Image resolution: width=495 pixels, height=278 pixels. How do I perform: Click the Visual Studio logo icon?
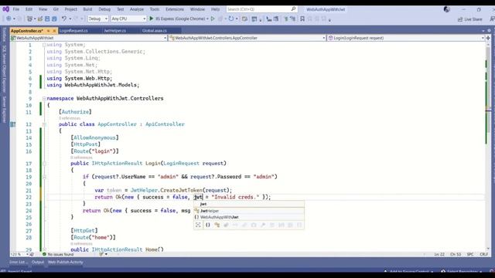pyautogui.click(x=5, y=9)
